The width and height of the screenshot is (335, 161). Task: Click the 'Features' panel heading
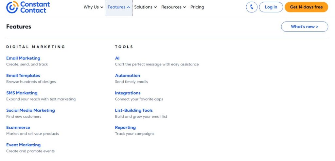click(19, 27)
